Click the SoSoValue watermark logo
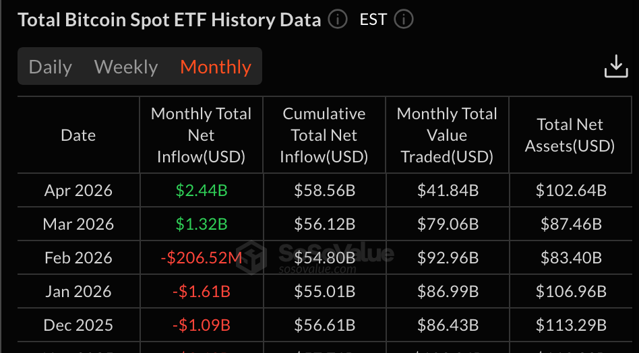639x353 pixels. (251, 257)
